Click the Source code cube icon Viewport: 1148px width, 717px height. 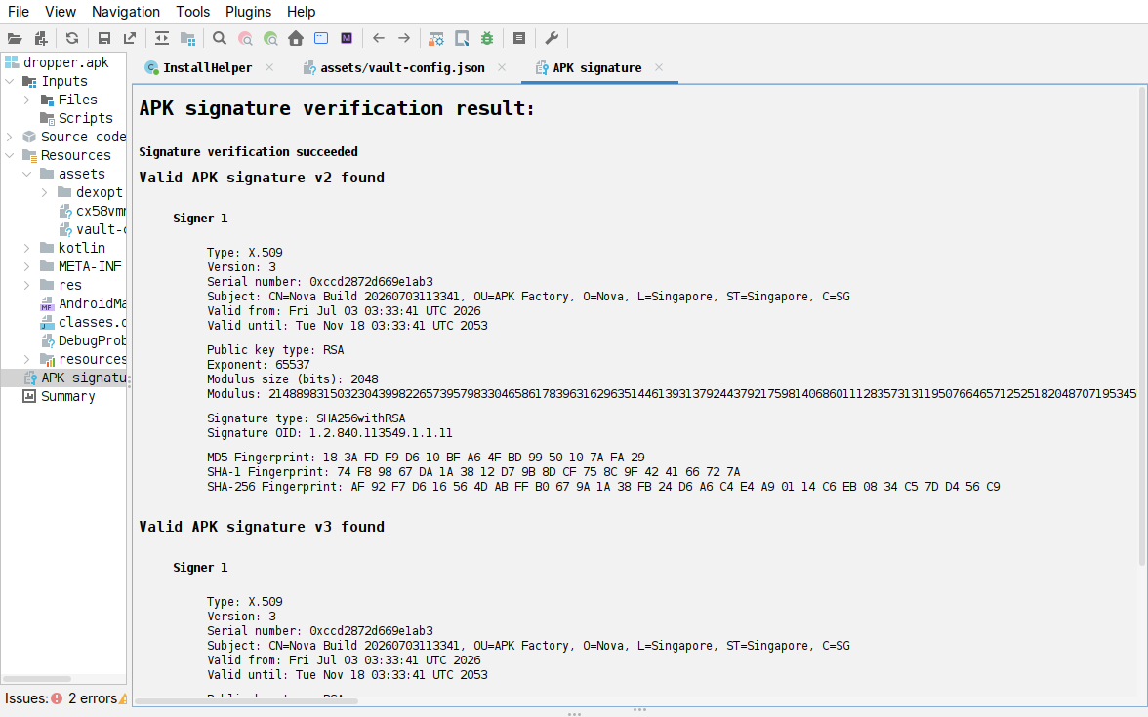coord(29,137)
